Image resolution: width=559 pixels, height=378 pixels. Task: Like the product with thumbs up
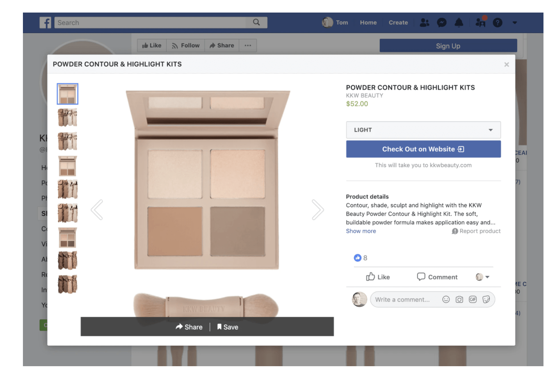(x=378, y=277)
